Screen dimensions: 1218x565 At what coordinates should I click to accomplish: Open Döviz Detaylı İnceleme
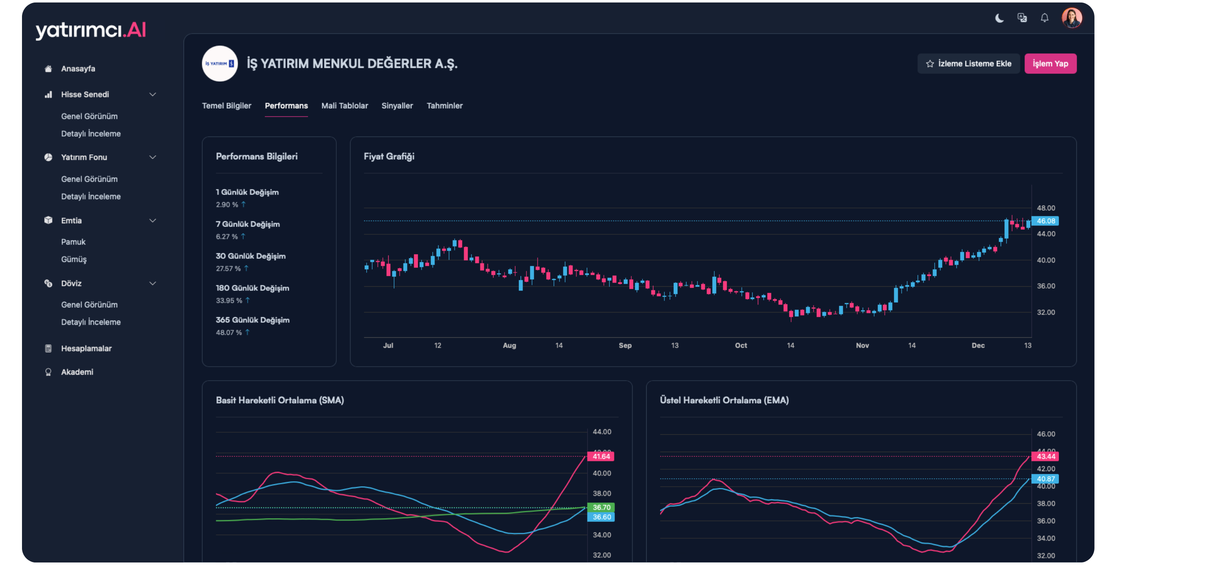coord(91,322)
